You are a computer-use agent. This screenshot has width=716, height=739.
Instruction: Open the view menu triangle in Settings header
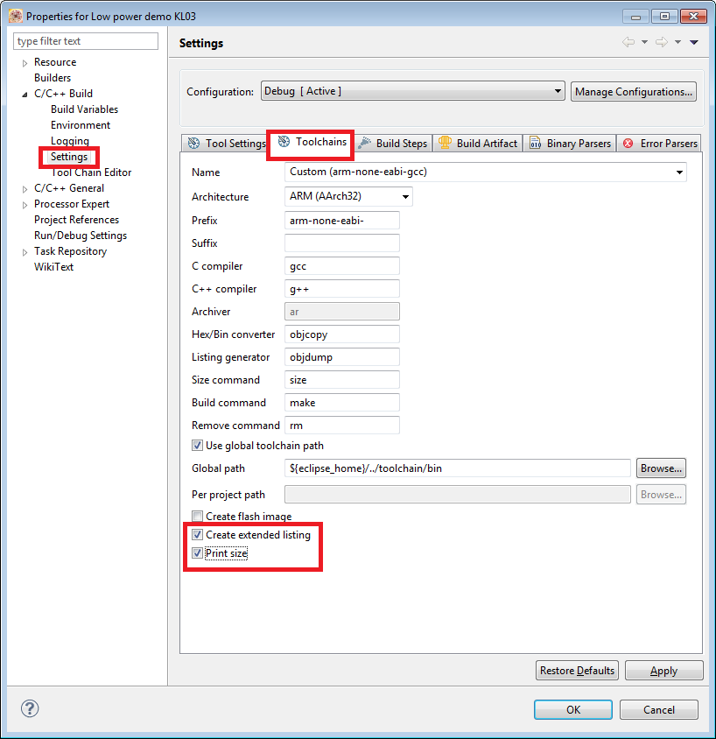(694, 42)
